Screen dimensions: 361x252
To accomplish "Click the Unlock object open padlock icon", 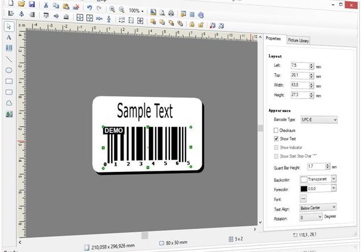I will [x=201, y=24].
